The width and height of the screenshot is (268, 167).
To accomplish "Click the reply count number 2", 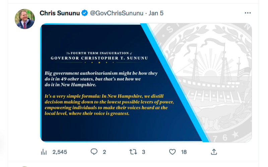I will coord(105,152).
